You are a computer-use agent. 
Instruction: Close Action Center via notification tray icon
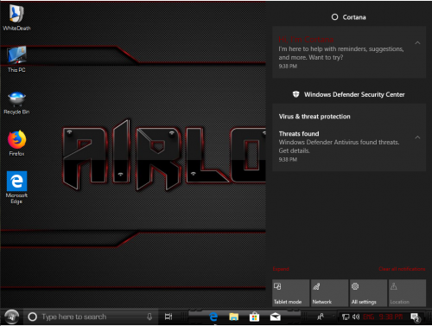click(416, 317)
